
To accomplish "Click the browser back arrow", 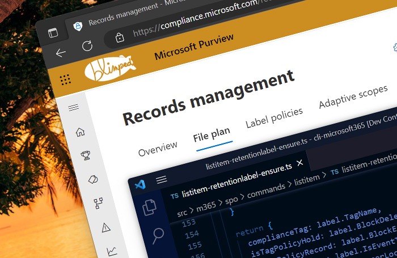I will (61, 53).
